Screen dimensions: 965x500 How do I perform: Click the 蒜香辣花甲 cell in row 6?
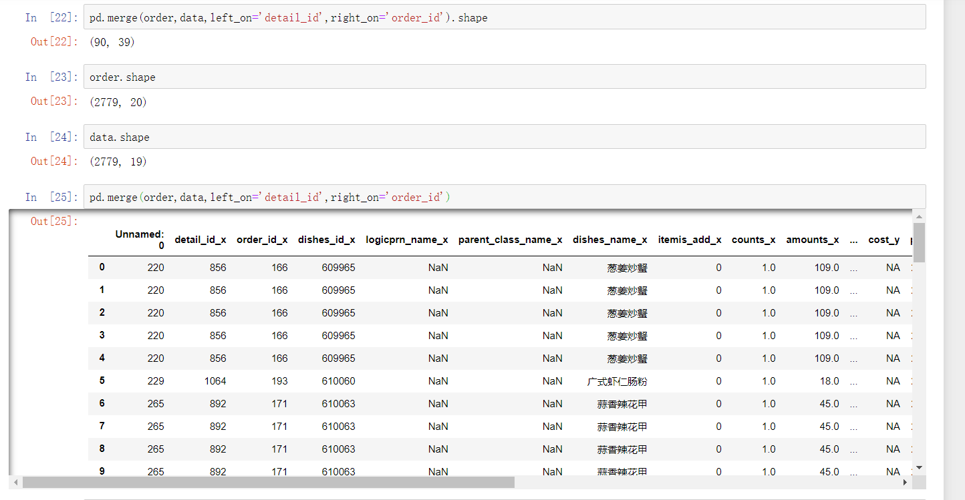622,404
